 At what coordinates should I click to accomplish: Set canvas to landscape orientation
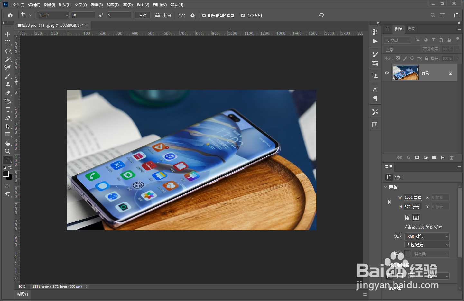click(x=416, y=218)
